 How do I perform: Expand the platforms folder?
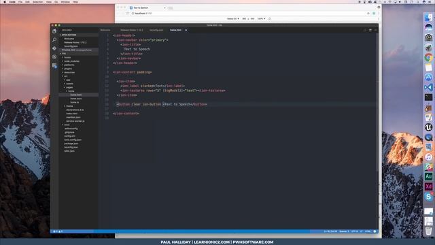[x=69, y=65]
